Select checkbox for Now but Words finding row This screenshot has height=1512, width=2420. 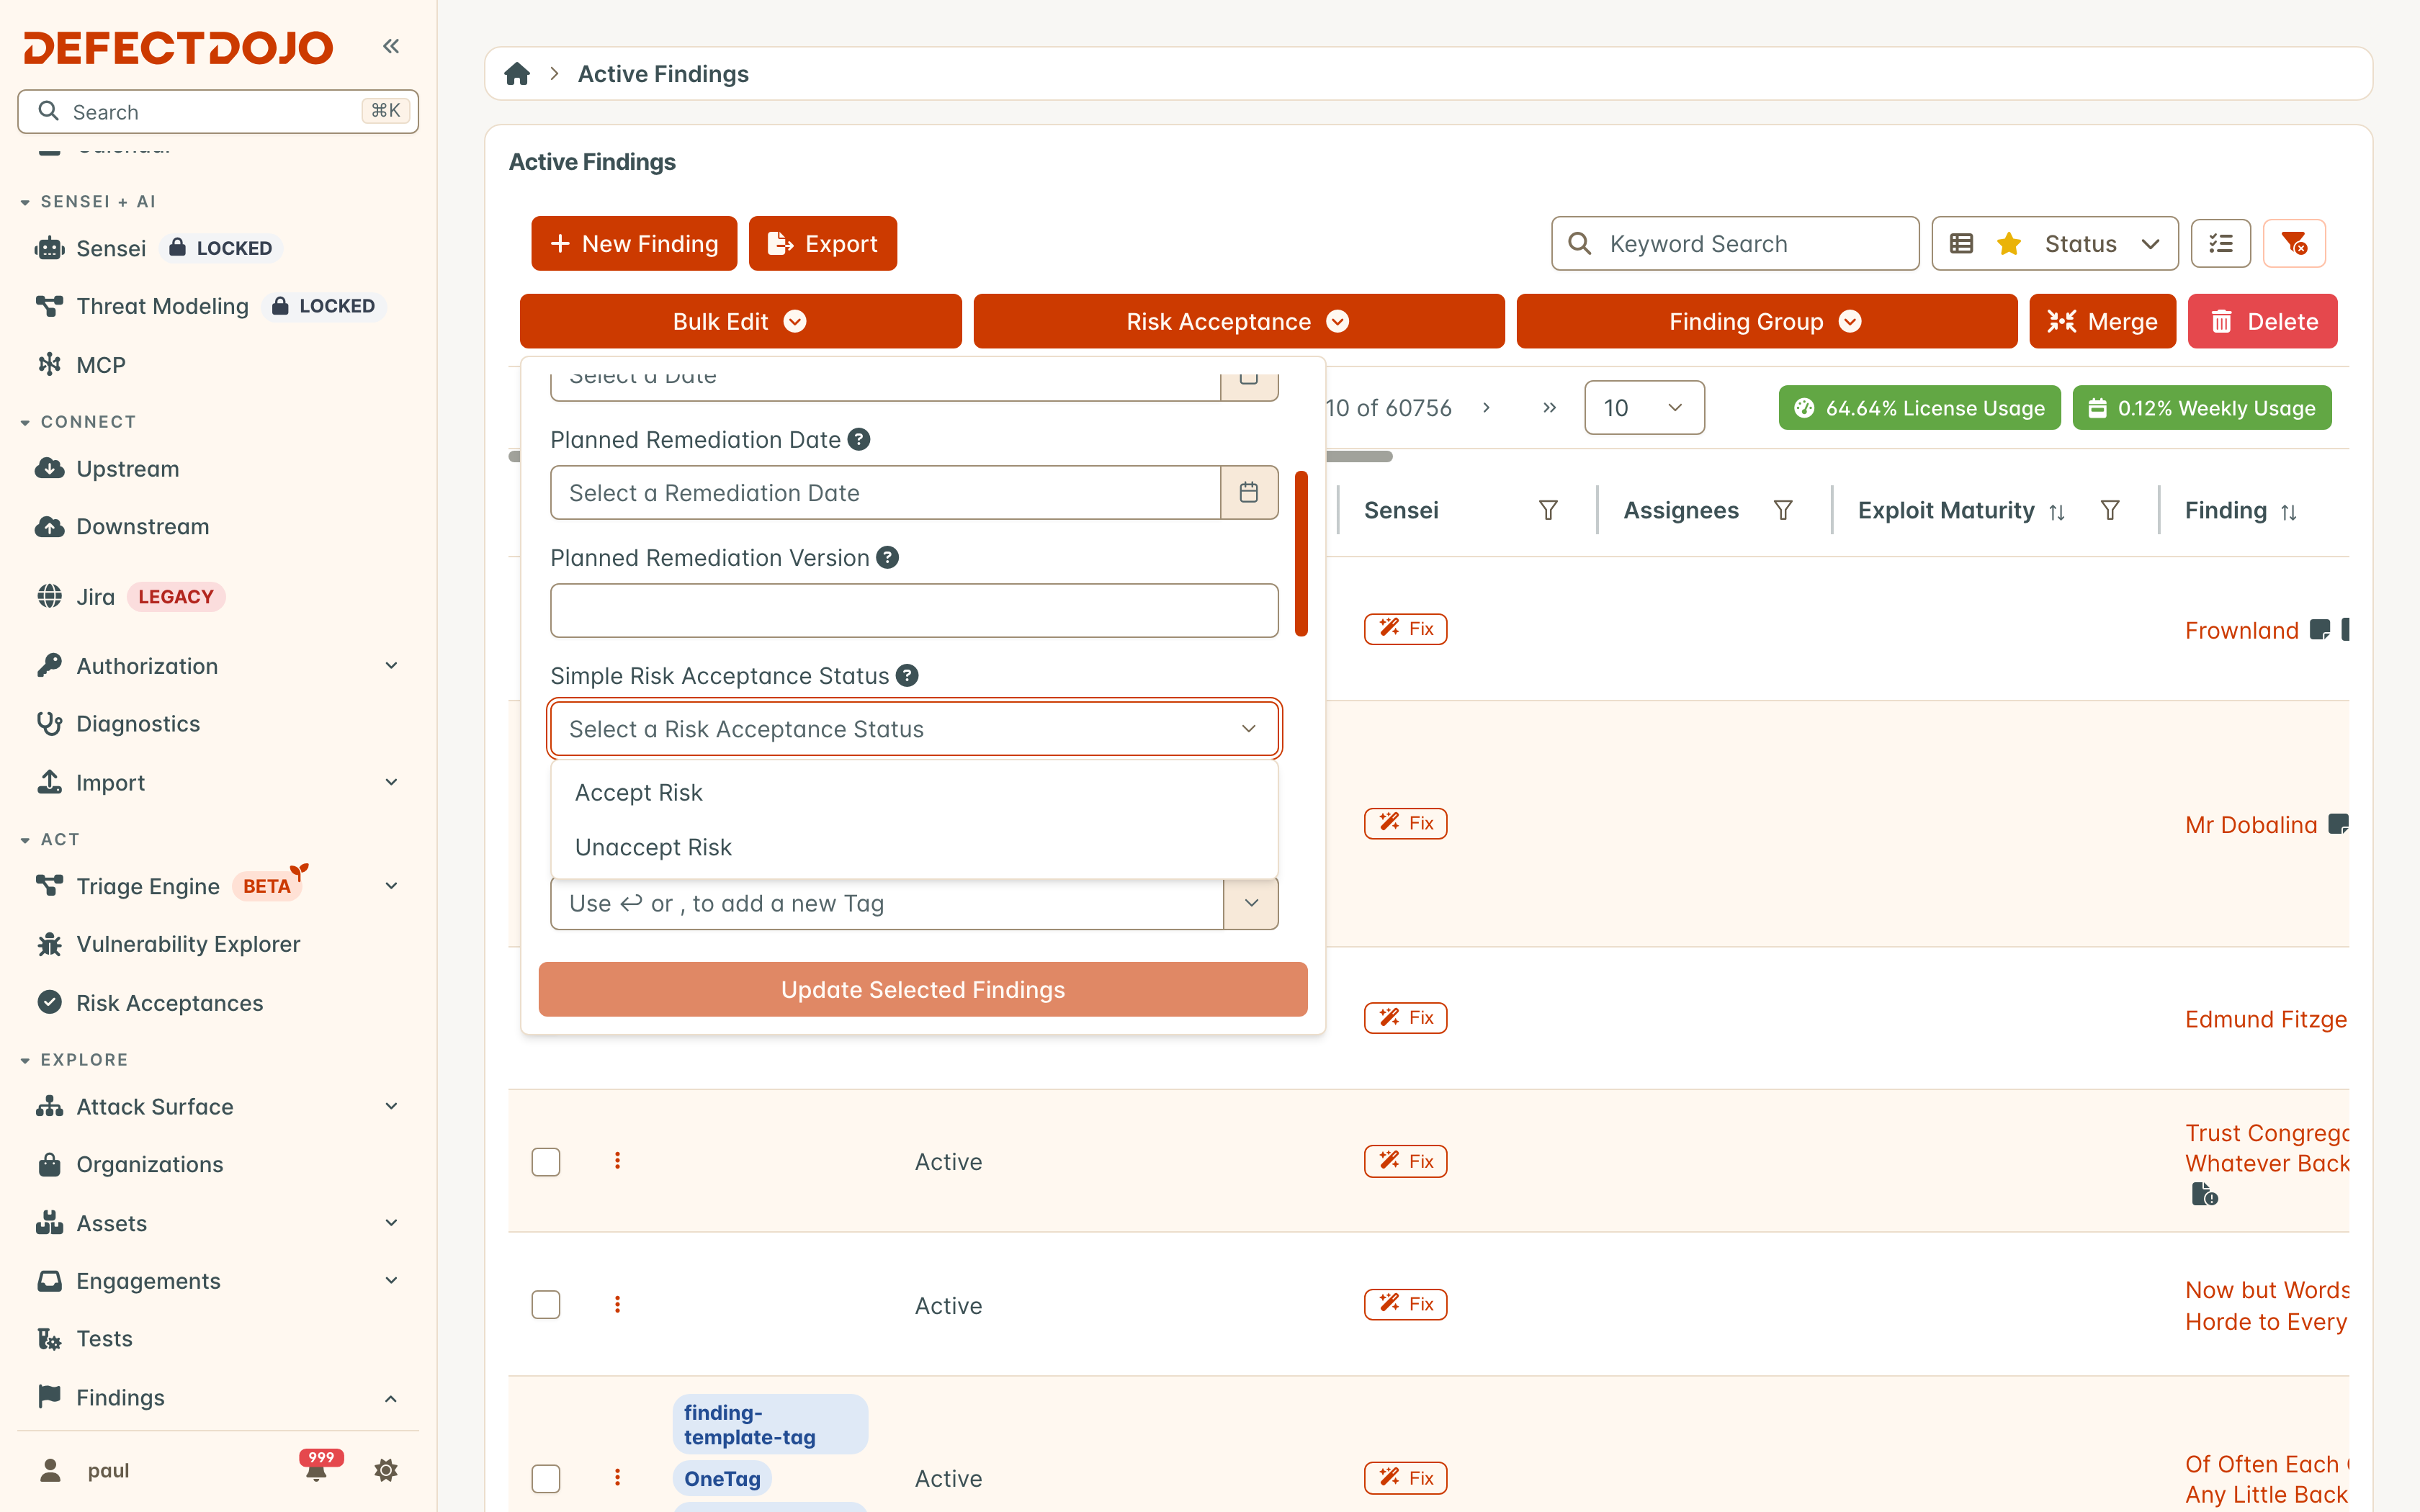(546, 1304)
